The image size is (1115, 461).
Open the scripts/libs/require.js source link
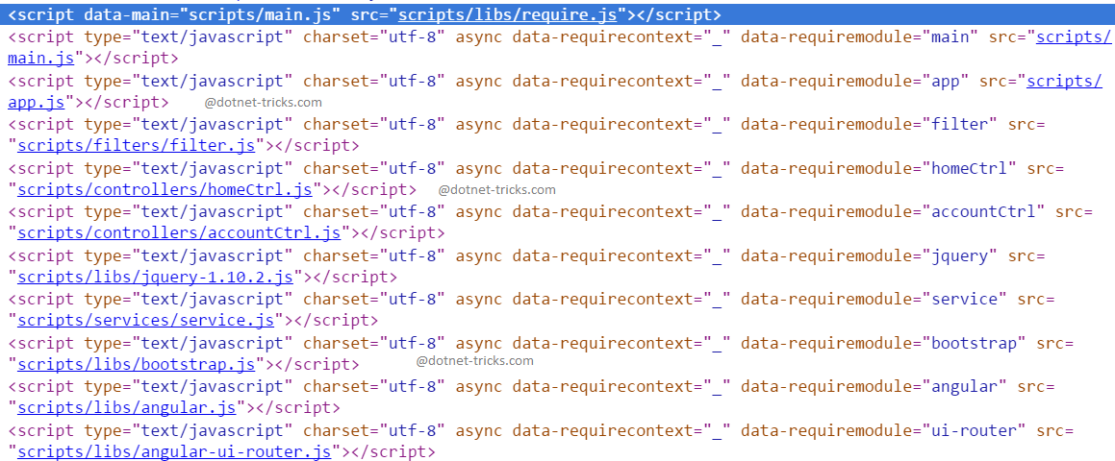coord(507,14)
